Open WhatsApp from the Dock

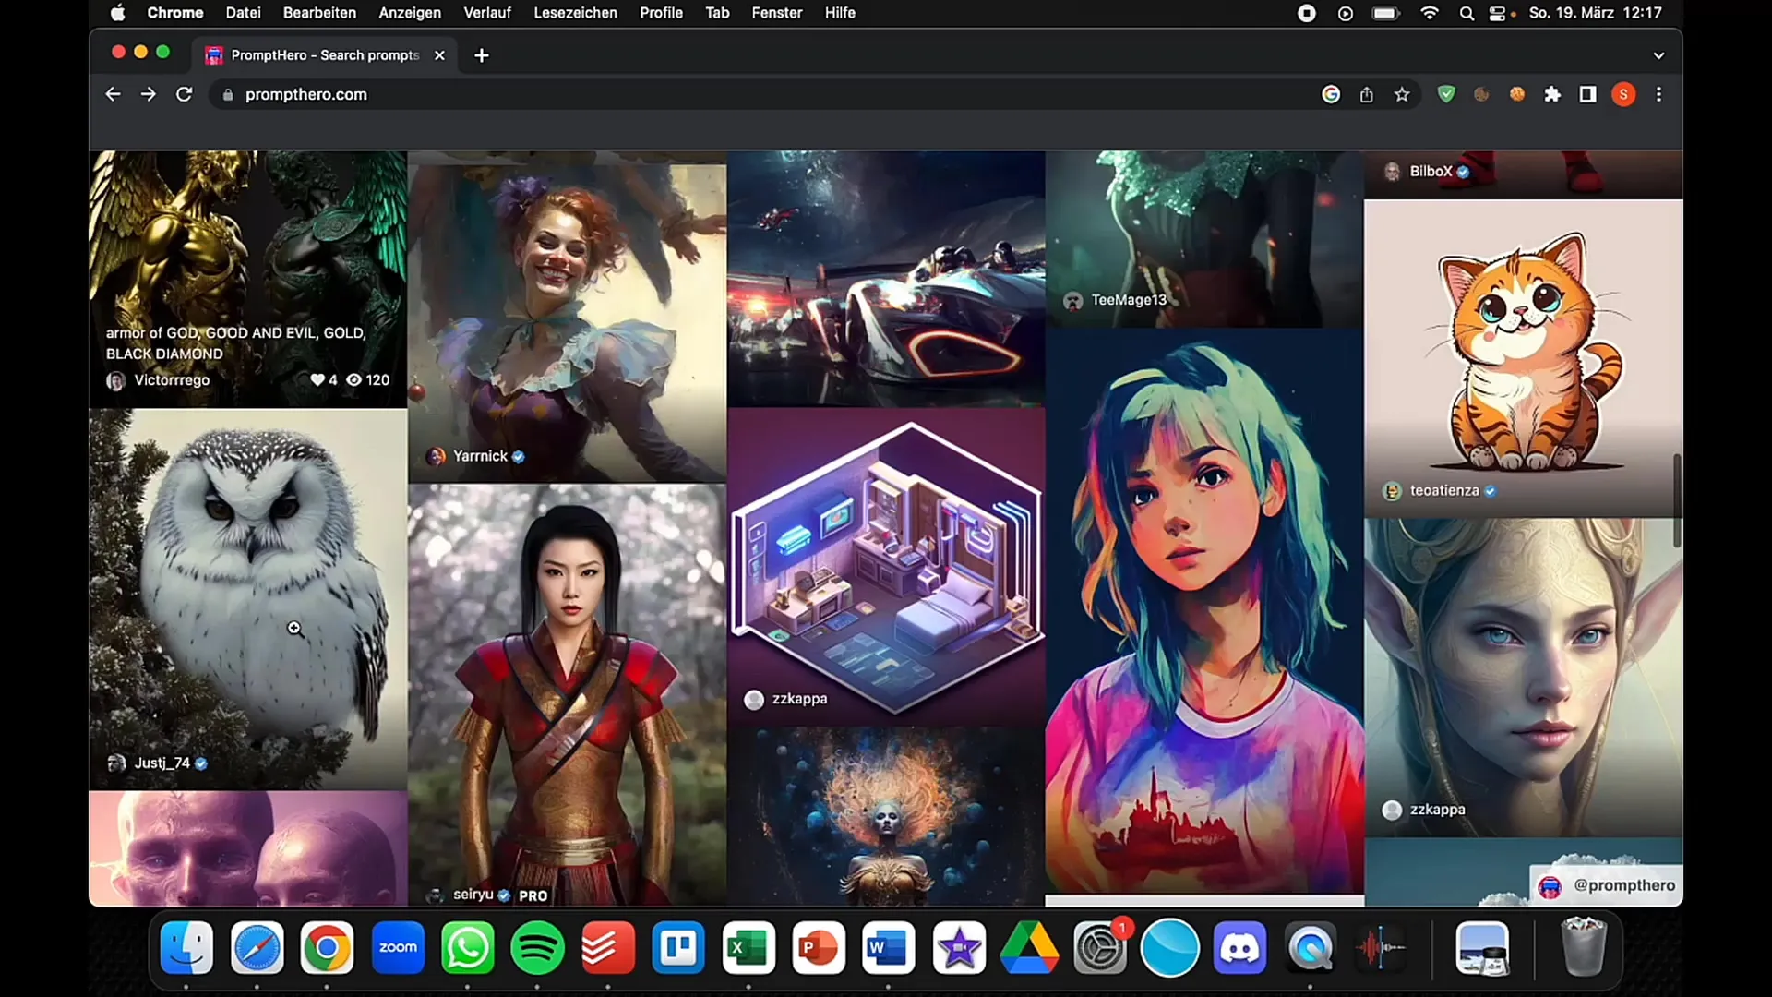(467, 948)
